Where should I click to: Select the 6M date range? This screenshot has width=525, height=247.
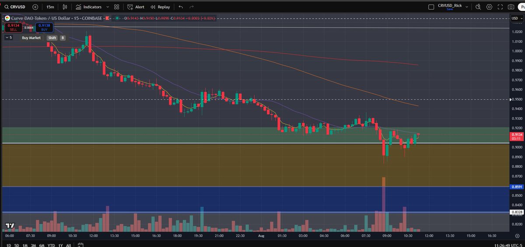[x=42, y=245]
